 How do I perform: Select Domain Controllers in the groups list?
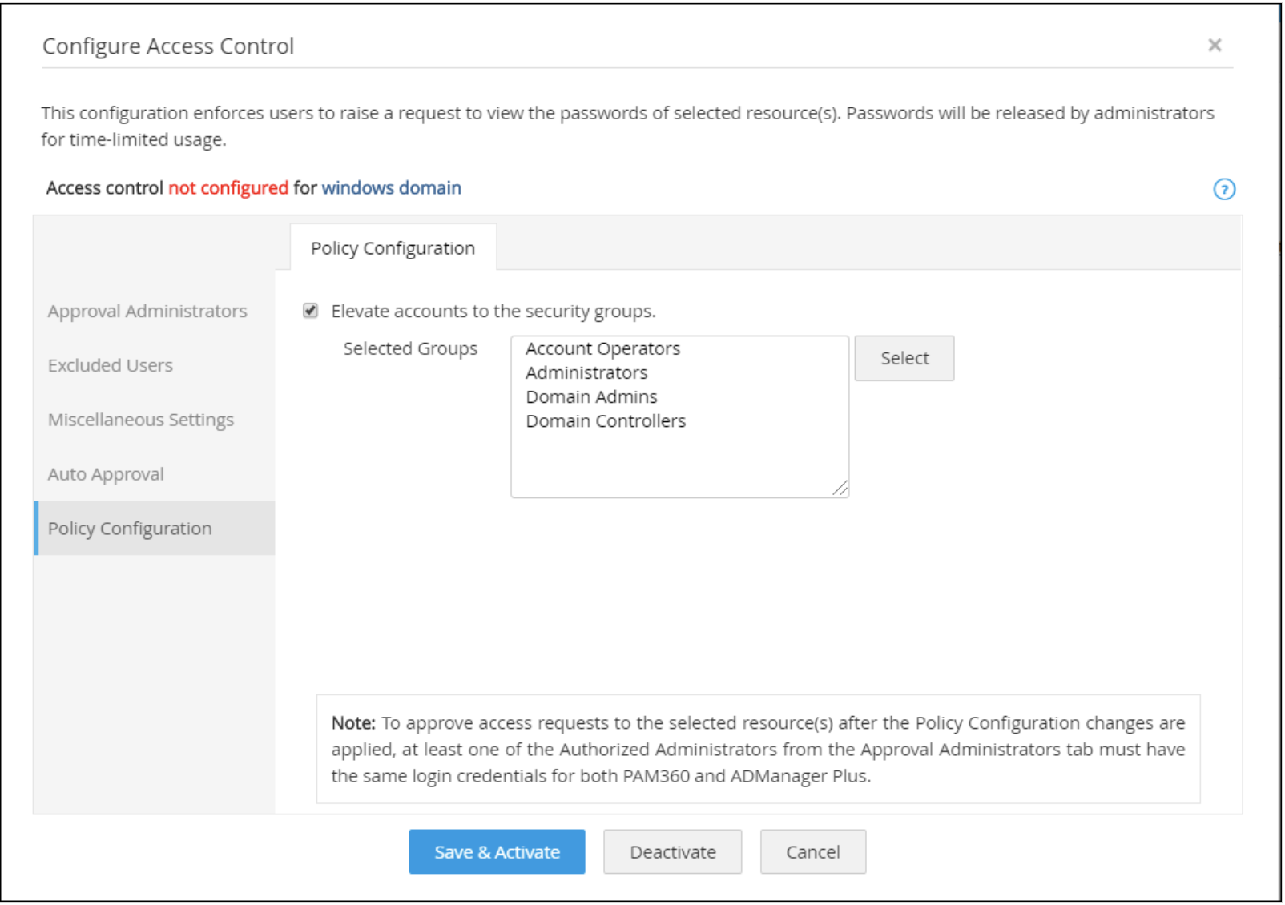tap(605, 420)
